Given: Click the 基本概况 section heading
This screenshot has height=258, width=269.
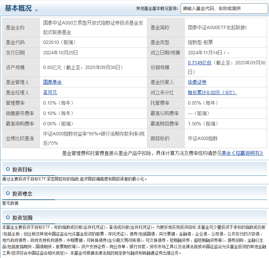Looking at the screenshot, I should tap(18, 8).
